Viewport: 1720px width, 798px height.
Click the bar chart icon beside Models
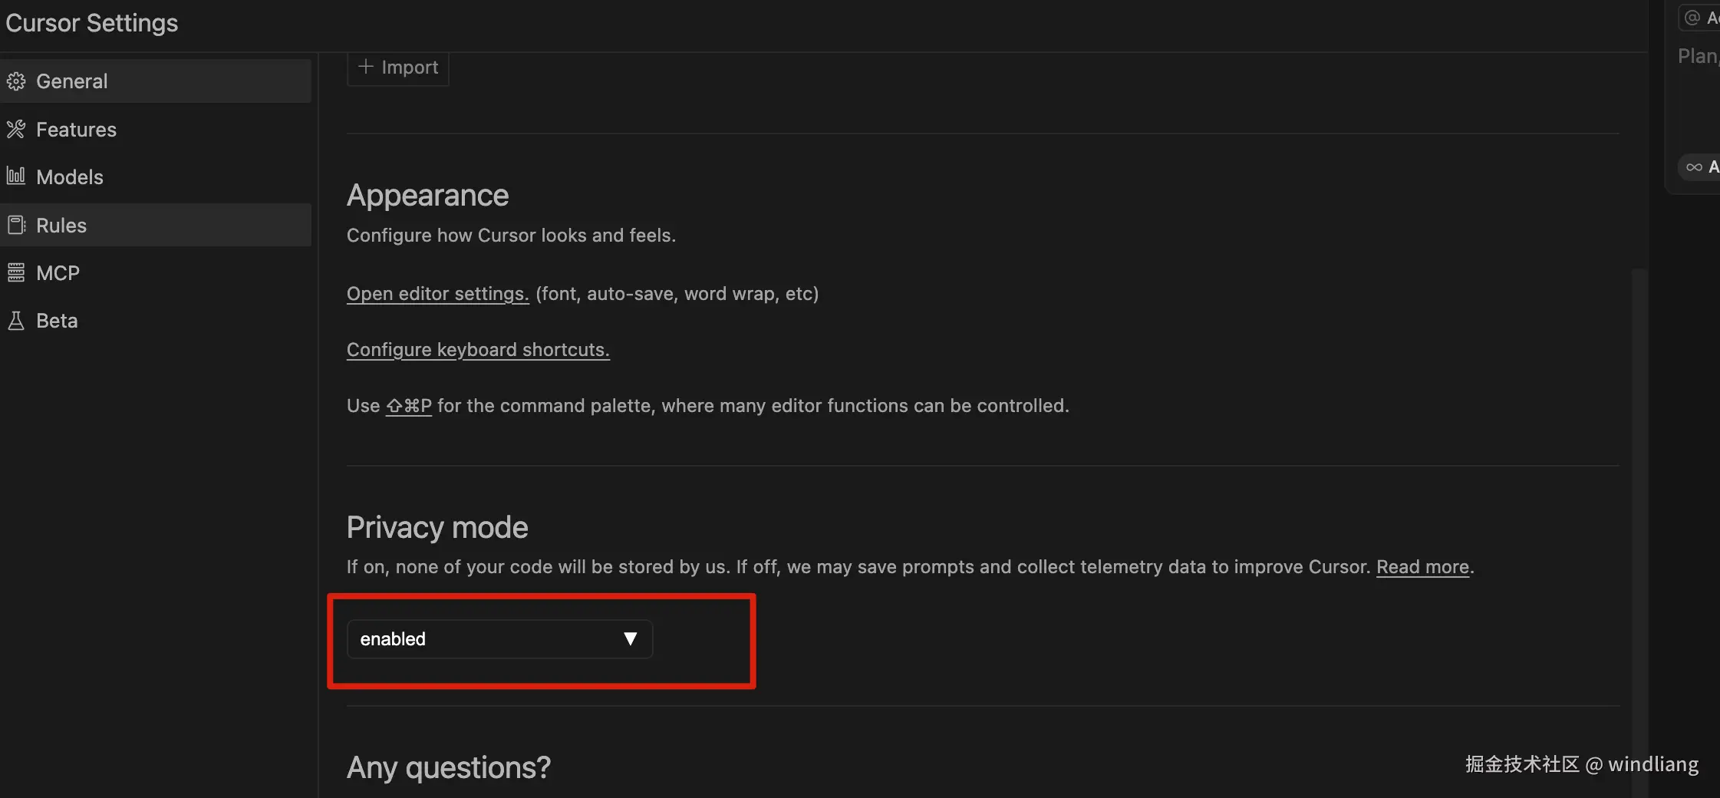[x=16, y=176]
